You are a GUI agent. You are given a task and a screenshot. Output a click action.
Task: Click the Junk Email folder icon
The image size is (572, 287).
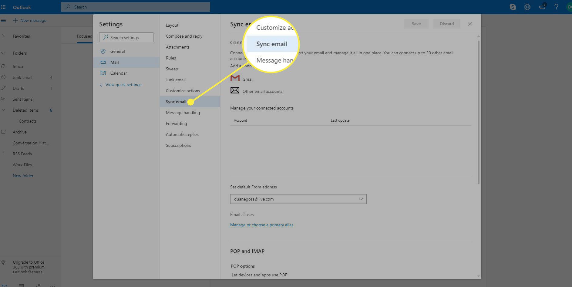click(x=3, y=77)
